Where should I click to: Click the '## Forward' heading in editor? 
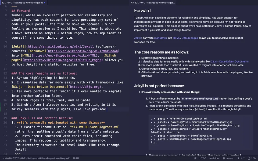[x=21, y=11]
